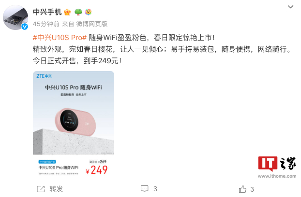
Task: Click the crown membership badge icon
Action: (x=67, y=12)
